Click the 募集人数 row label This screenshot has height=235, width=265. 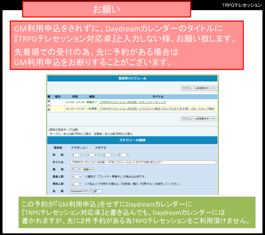point(58,177)
